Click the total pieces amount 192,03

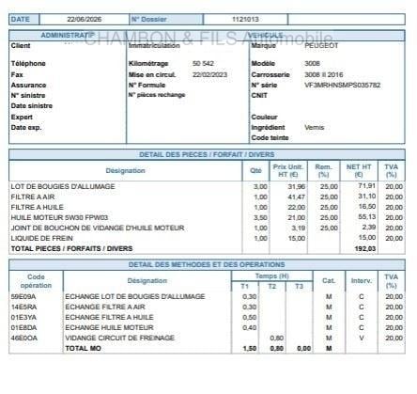tap(365, 249)
